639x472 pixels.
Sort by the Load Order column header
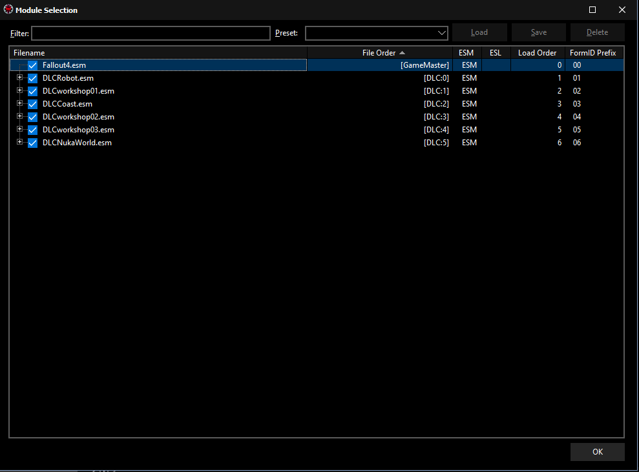538,53
